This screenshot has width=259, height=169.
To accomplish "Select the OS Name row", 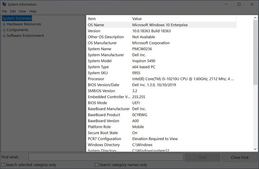I will click(x=161, y=25).
